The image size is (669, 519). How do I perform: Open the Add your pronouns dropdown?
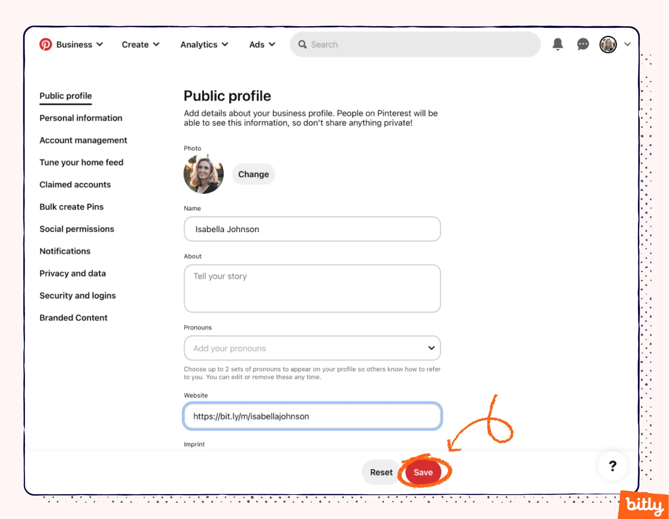[312, 348]
